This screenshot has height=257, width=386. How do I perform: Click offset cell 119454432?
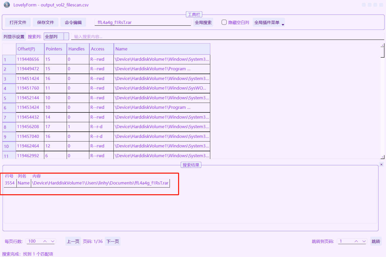pos(30,117)
